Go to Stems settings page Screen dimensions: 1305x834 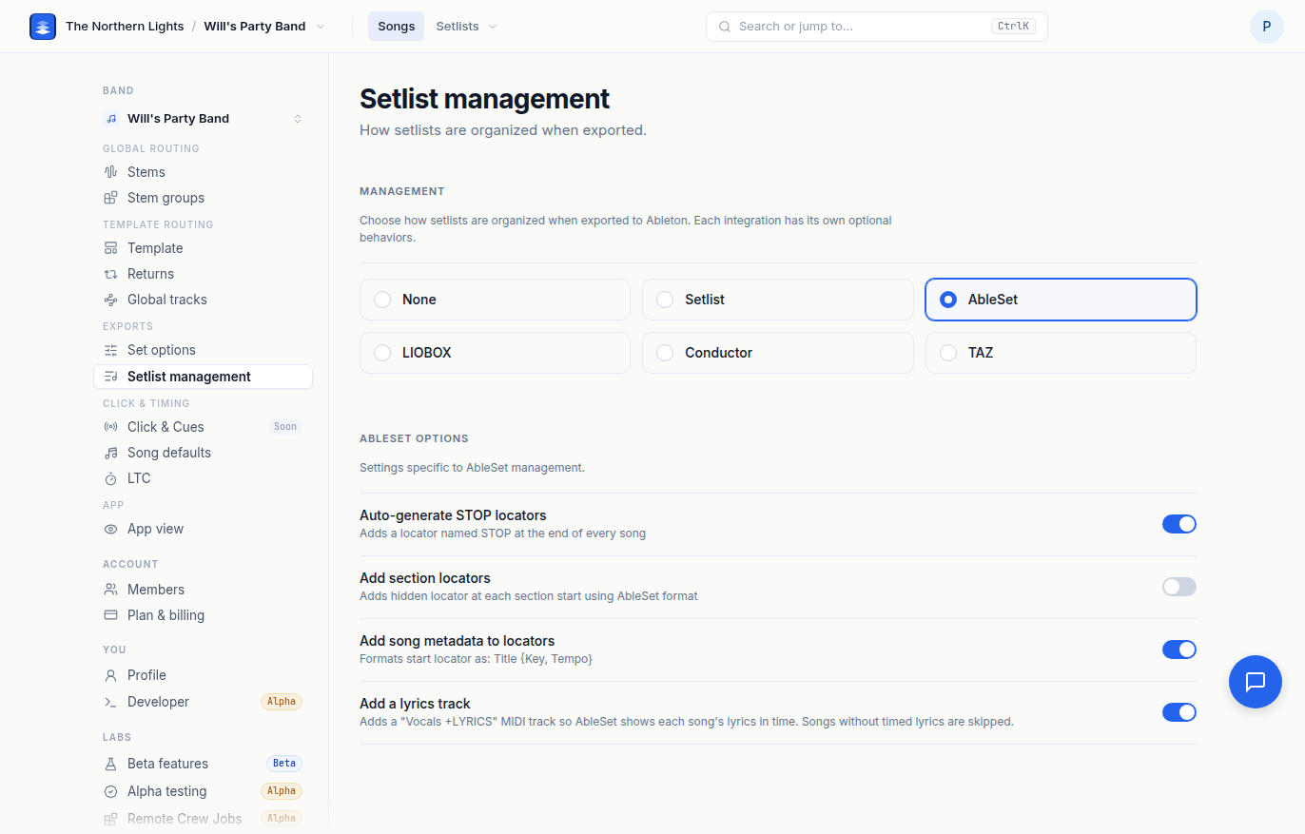(x=203, y=172)
